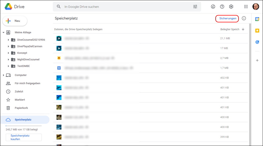Image resolution: width=263 pixels, height=146 pixels.
Task: Add more add-ons with plus icon
Action: [257, 61]
